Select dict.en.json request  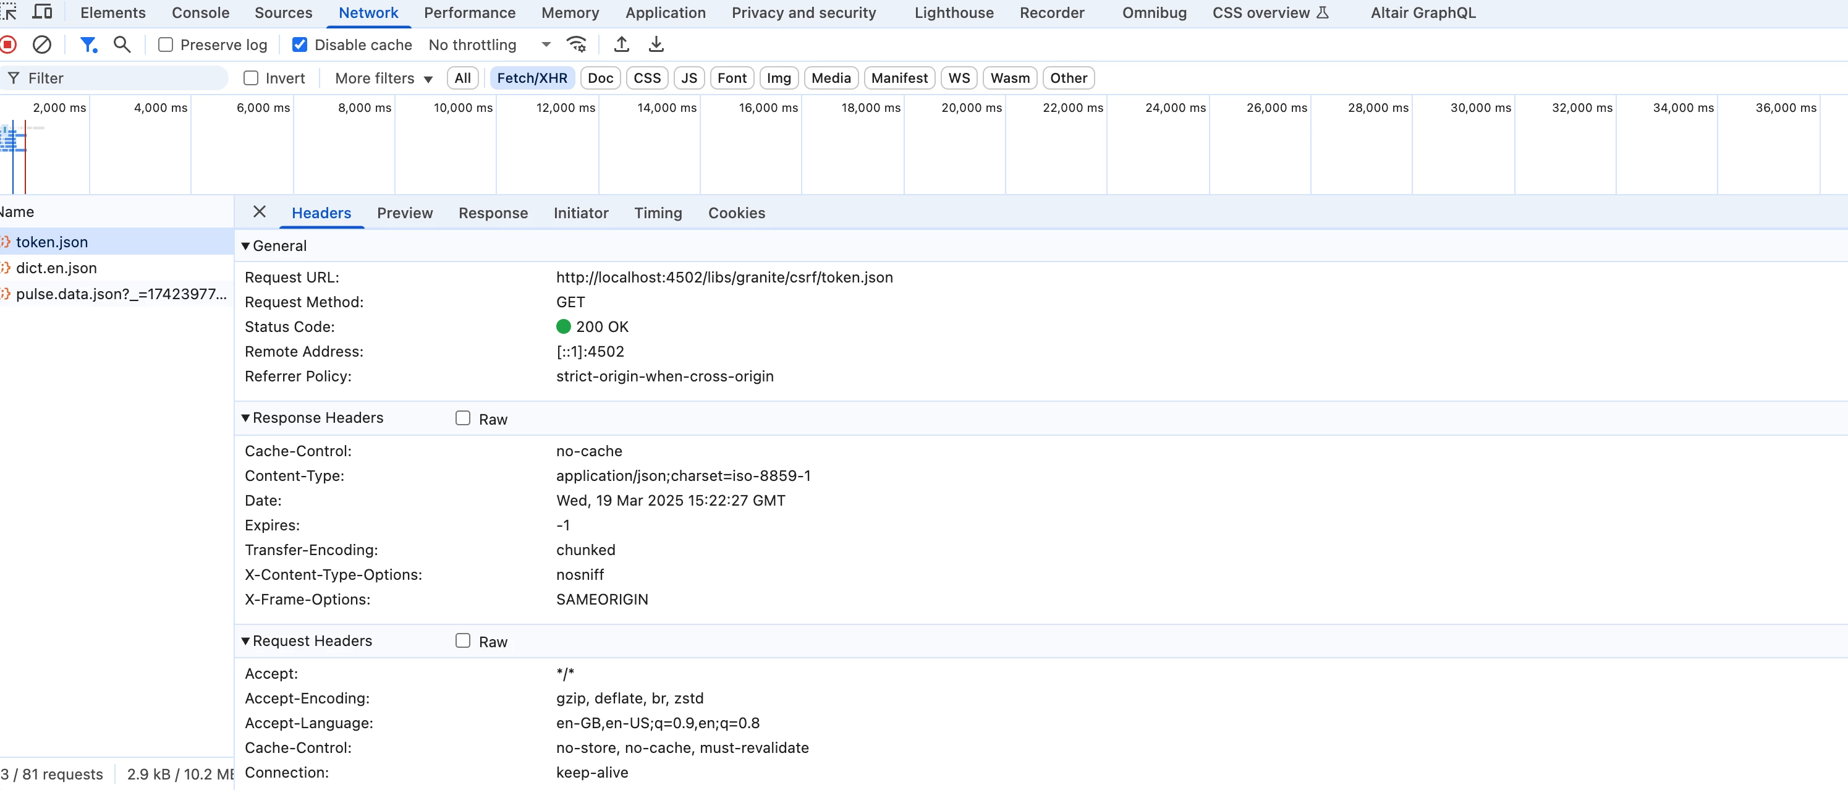click(x=56, y=268)
